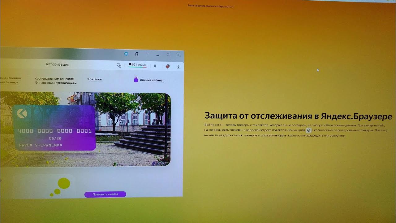Open the 661 отзыв site reviews
Viewport: 396px width, 223px height.
click(137, 65)
